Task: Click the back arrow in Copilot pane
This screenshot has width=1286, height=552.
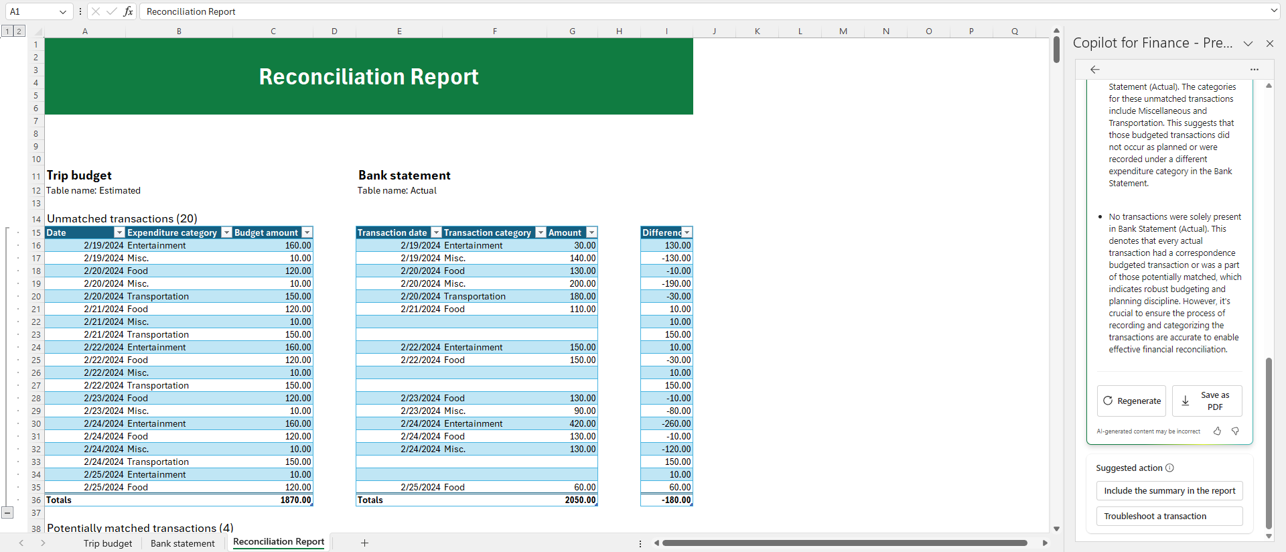Action: tap(1095, 70)
